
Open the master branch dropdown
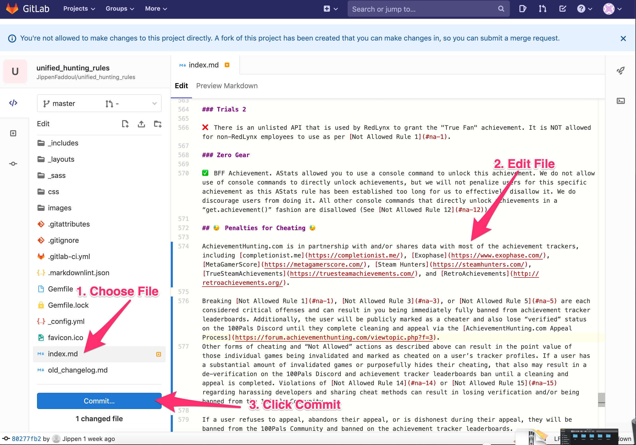click(99, 103)
